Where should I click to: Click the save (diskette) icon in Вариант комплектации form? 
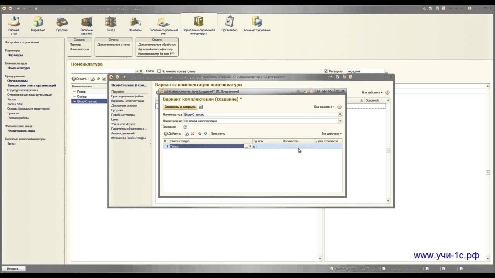click(201, 107)
